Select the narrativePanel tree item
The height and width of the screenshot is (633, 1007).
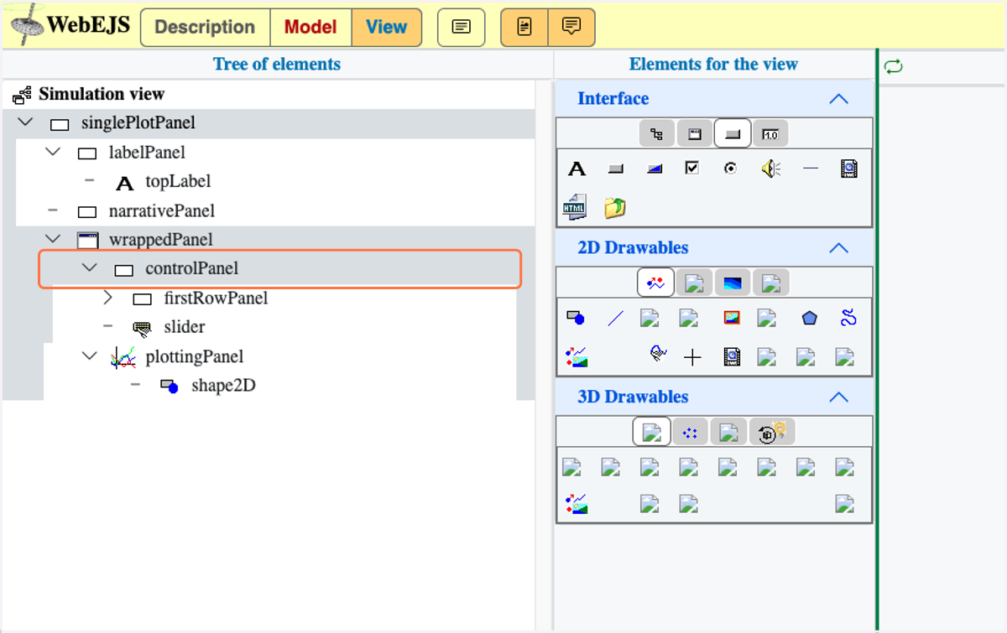point(162,210)
